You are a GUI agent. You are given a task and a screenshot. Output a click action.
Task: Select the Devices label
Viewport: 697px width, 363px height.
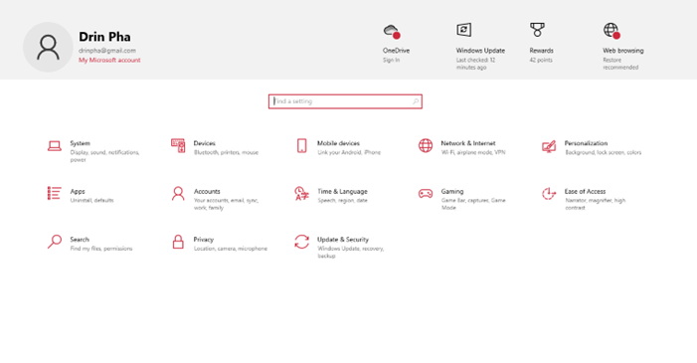(205, 143)
